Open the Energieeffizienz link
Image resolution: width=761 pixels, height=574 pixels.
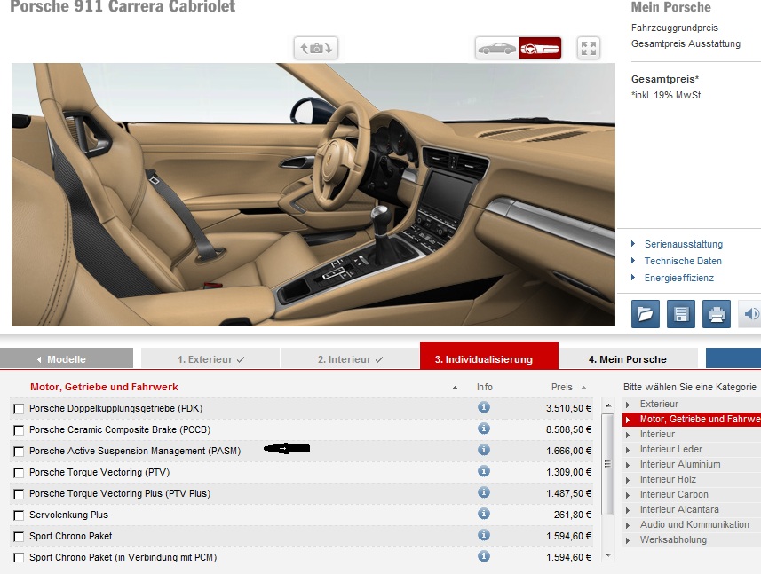point(679,278)
